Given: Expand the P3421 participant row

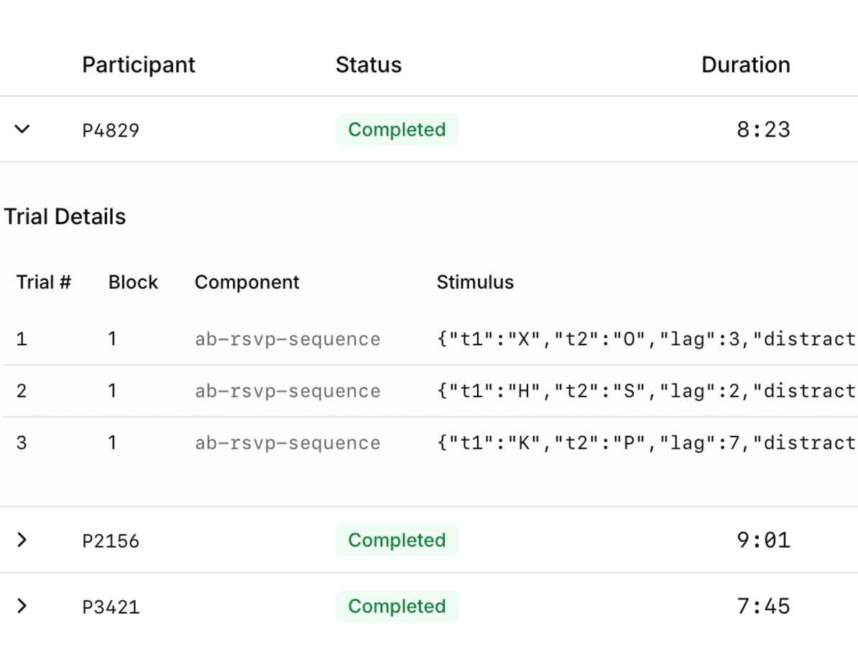Looking at the screenshot, I should point(22,607).
